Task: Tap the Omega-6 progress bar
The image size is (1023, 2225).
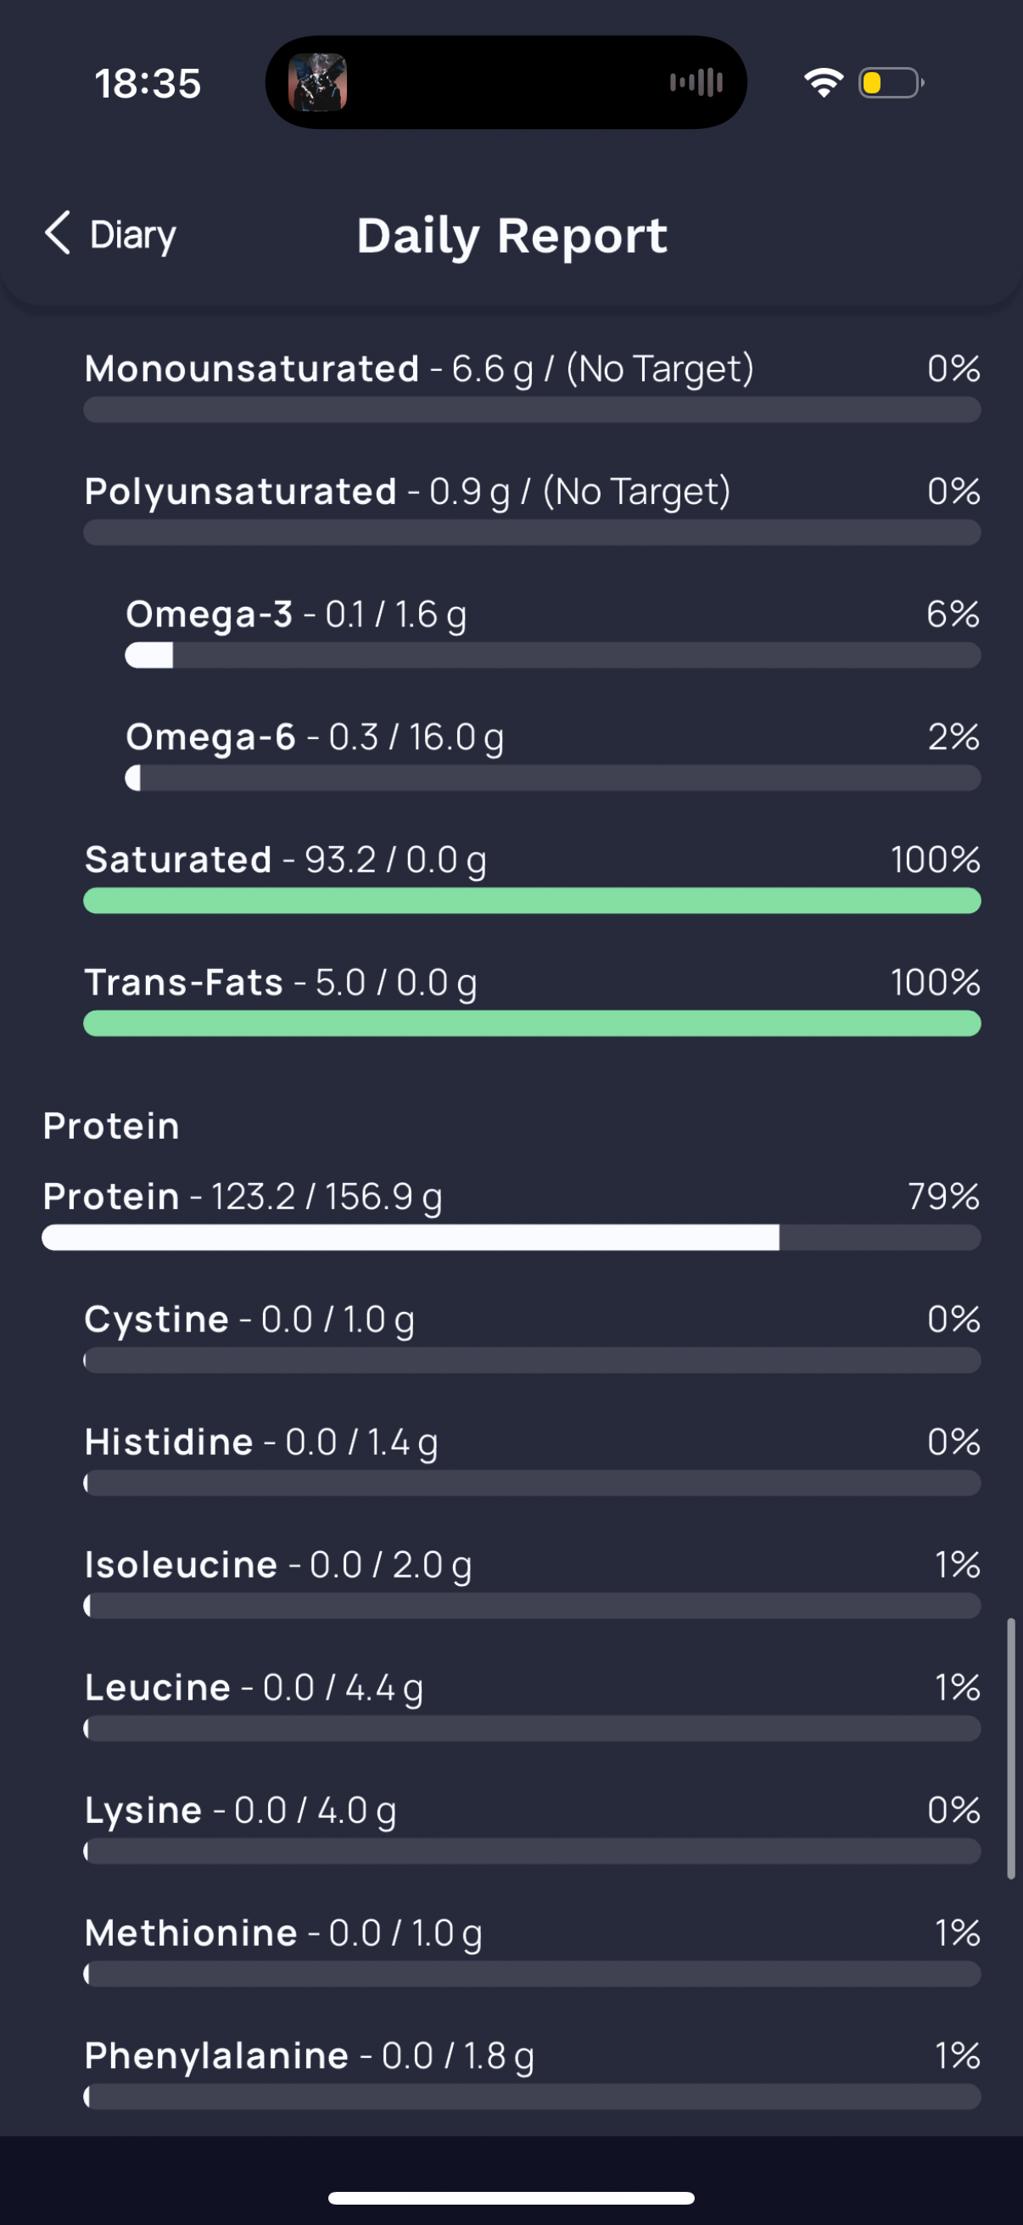Action: click(552, 778)
